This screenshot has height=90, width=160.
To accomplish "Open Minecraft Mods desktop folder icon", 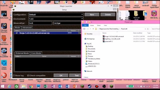I will pyautogui.click(x=136, y=15).
